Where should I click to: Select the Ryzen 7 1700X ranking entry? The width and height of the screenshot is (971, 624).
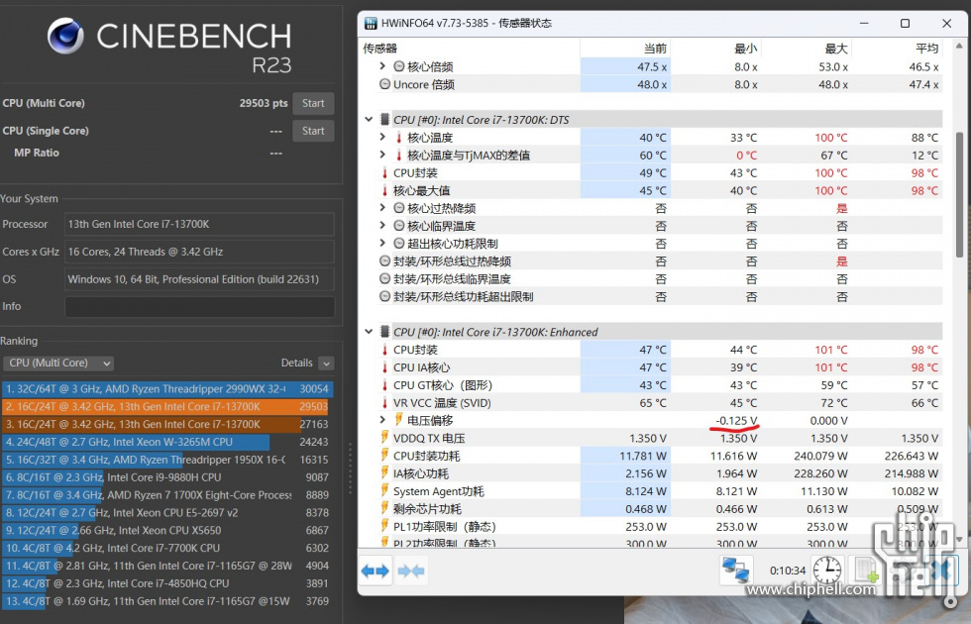(167, 495)
